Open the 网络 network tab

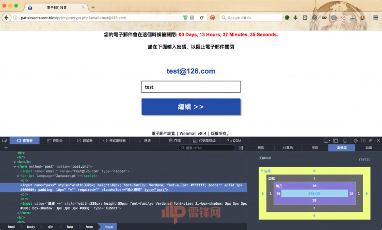[x=145, y=141]
